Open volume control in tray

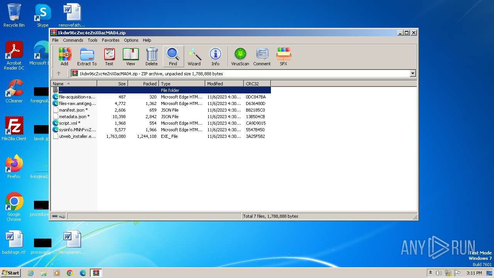439,273
